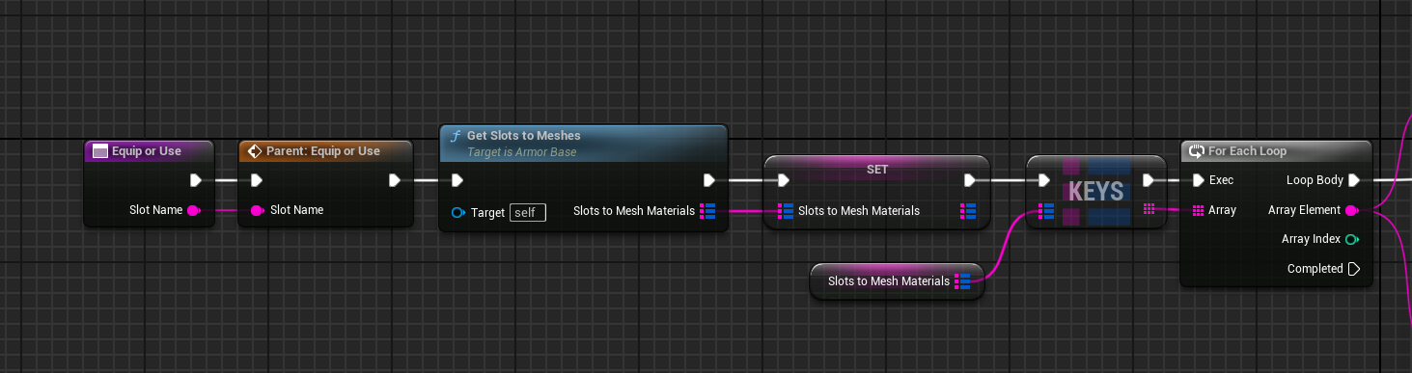Click the Slot Name output pin on Equip or Use
The image size is (1412, 373).
(194, 210)
